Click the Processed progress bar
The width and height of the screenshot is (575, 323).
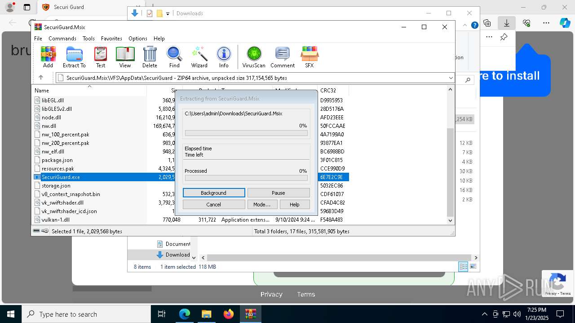pos(246,178)
